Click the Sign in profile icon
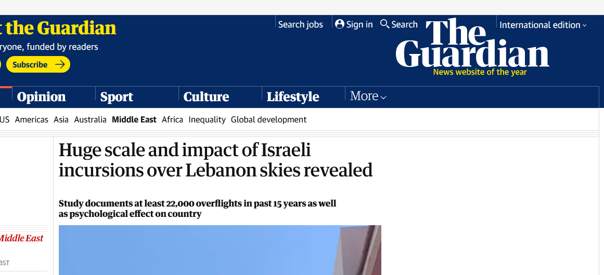The width and height of the screenshot is (604, 275). (339, 24)
